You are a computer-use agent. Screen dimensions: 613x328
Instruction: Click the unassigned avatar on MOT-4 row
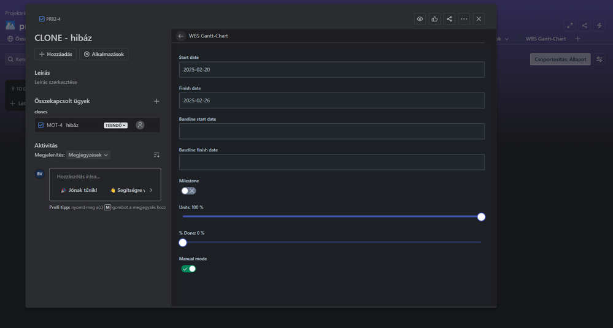[x=140, y=125]
